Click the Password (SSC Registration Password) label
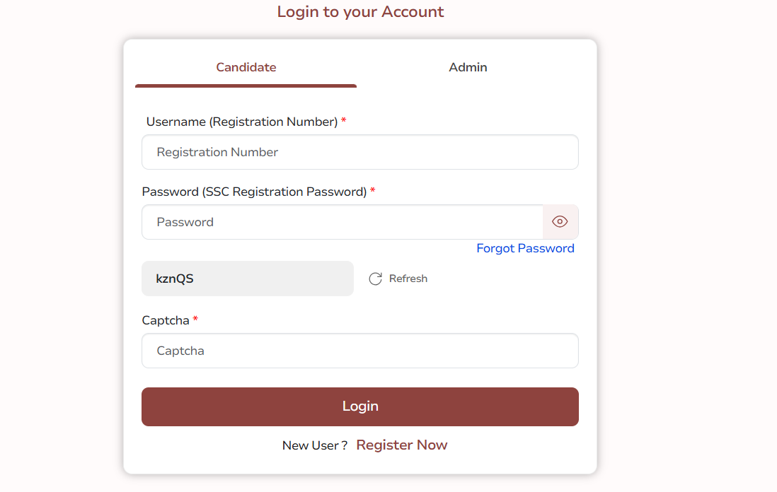The width and height of the screenshot is (777, 492). coord(254,192)
